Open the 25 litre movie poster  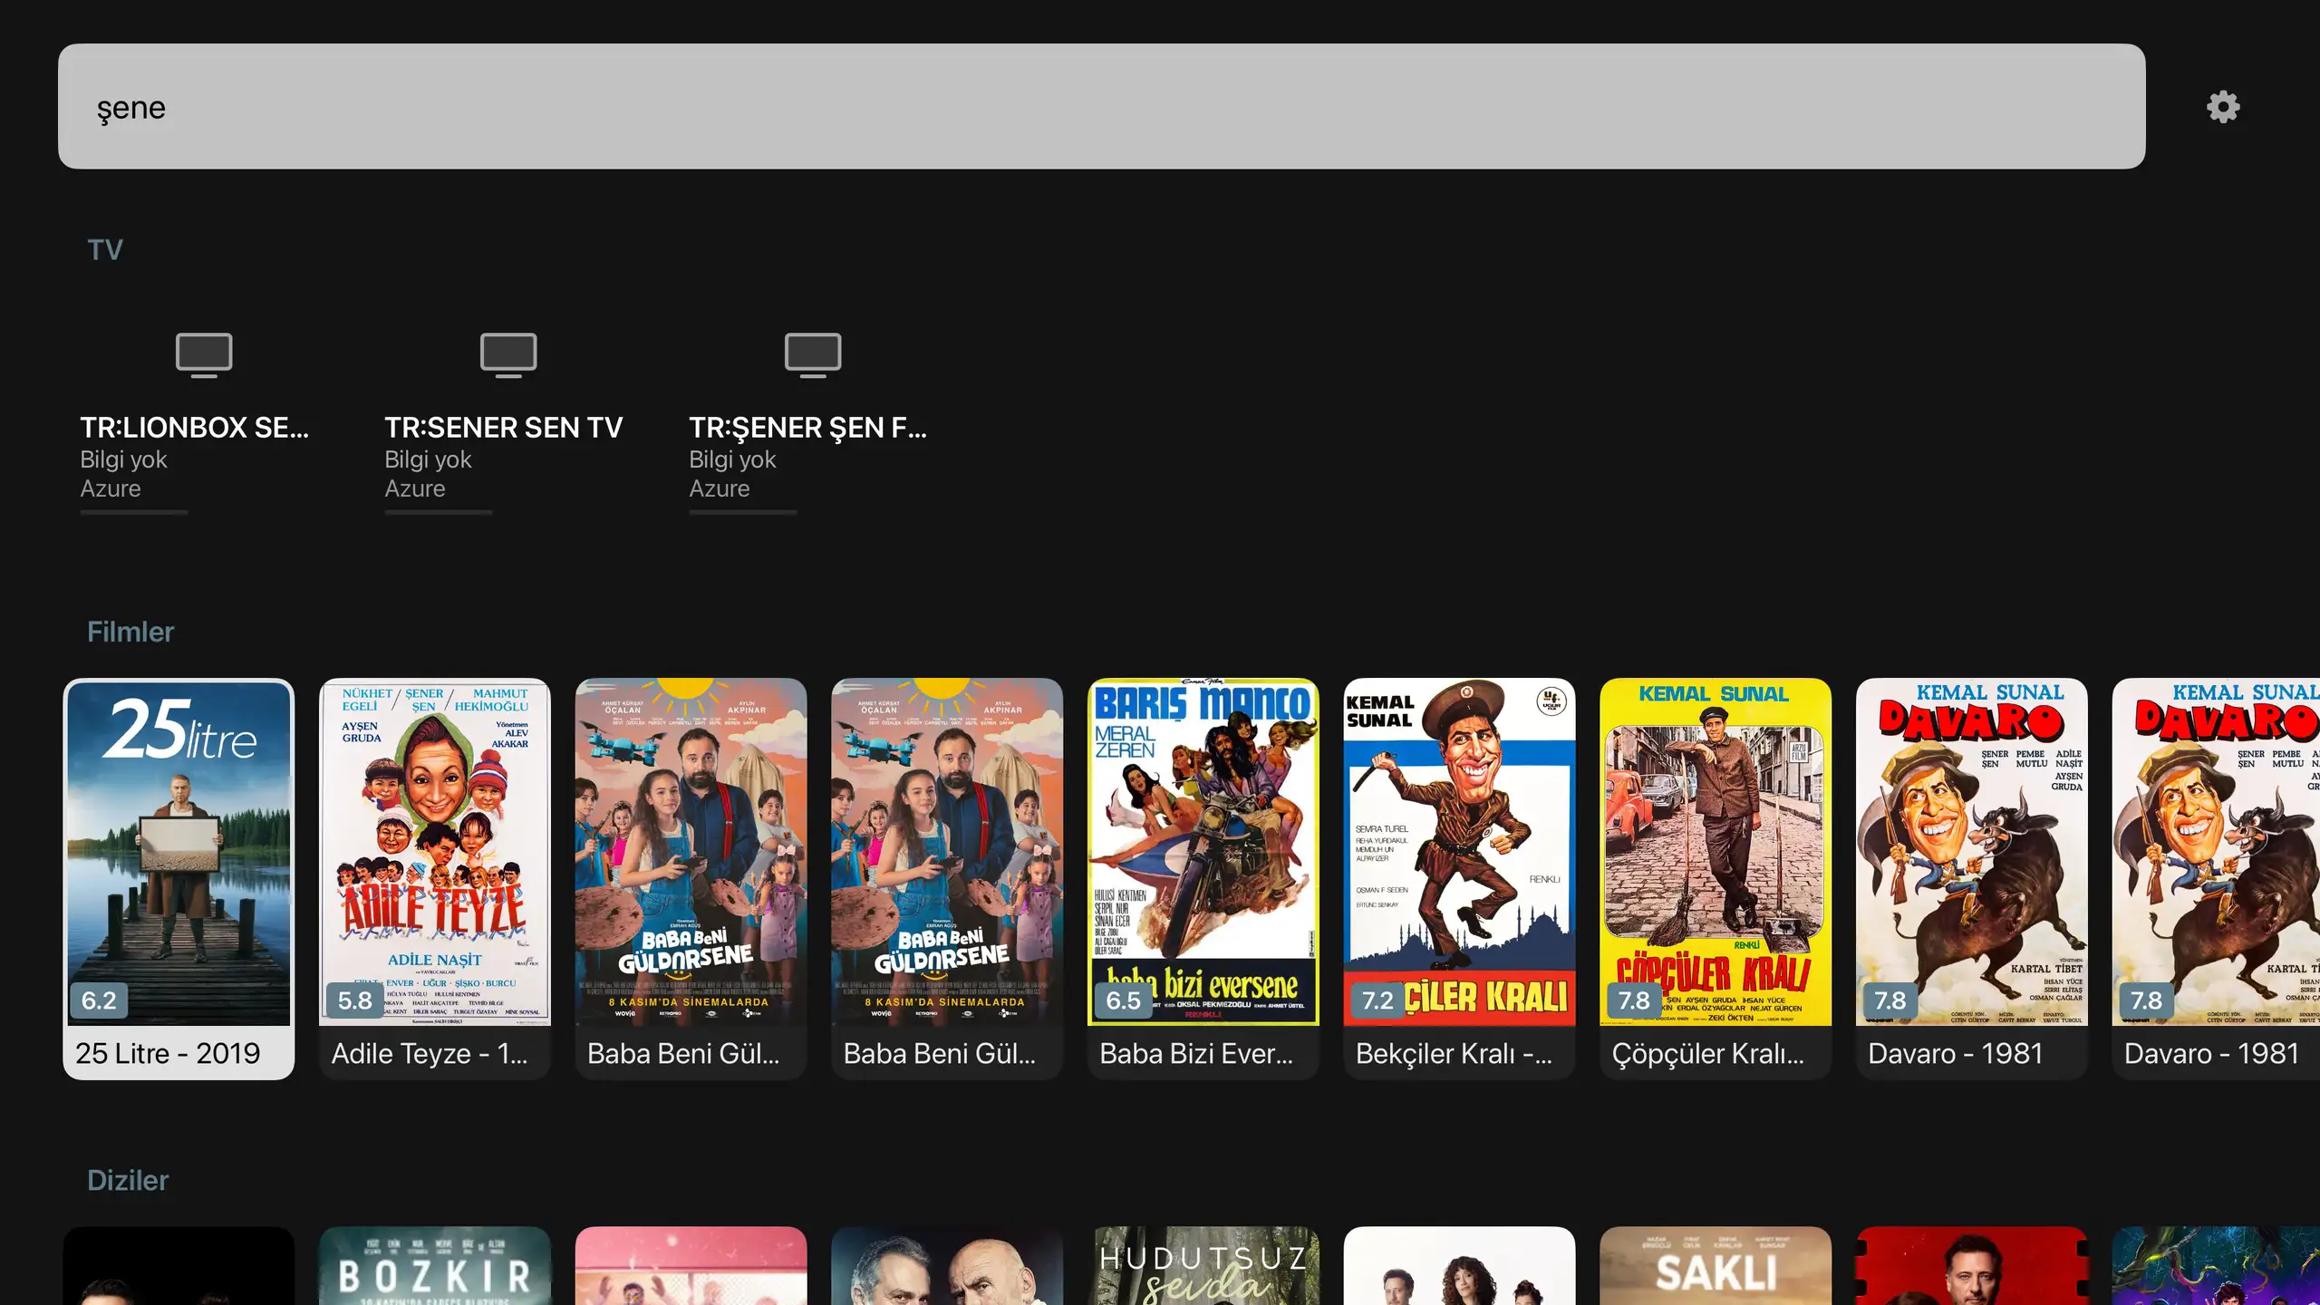coord(179,853)
